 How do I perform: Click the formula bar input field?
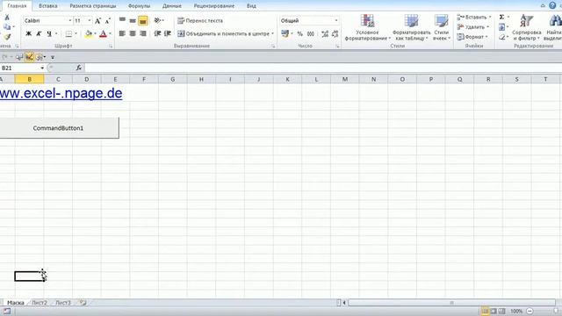click(x=322, y=68)
